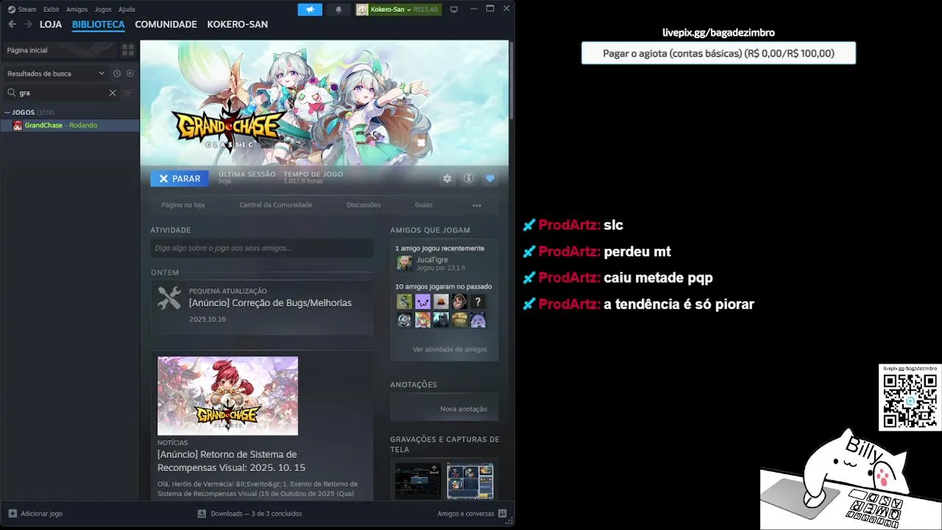Open the GrandChase news thumbnail image
942x530 pixels.
point(227,396)
